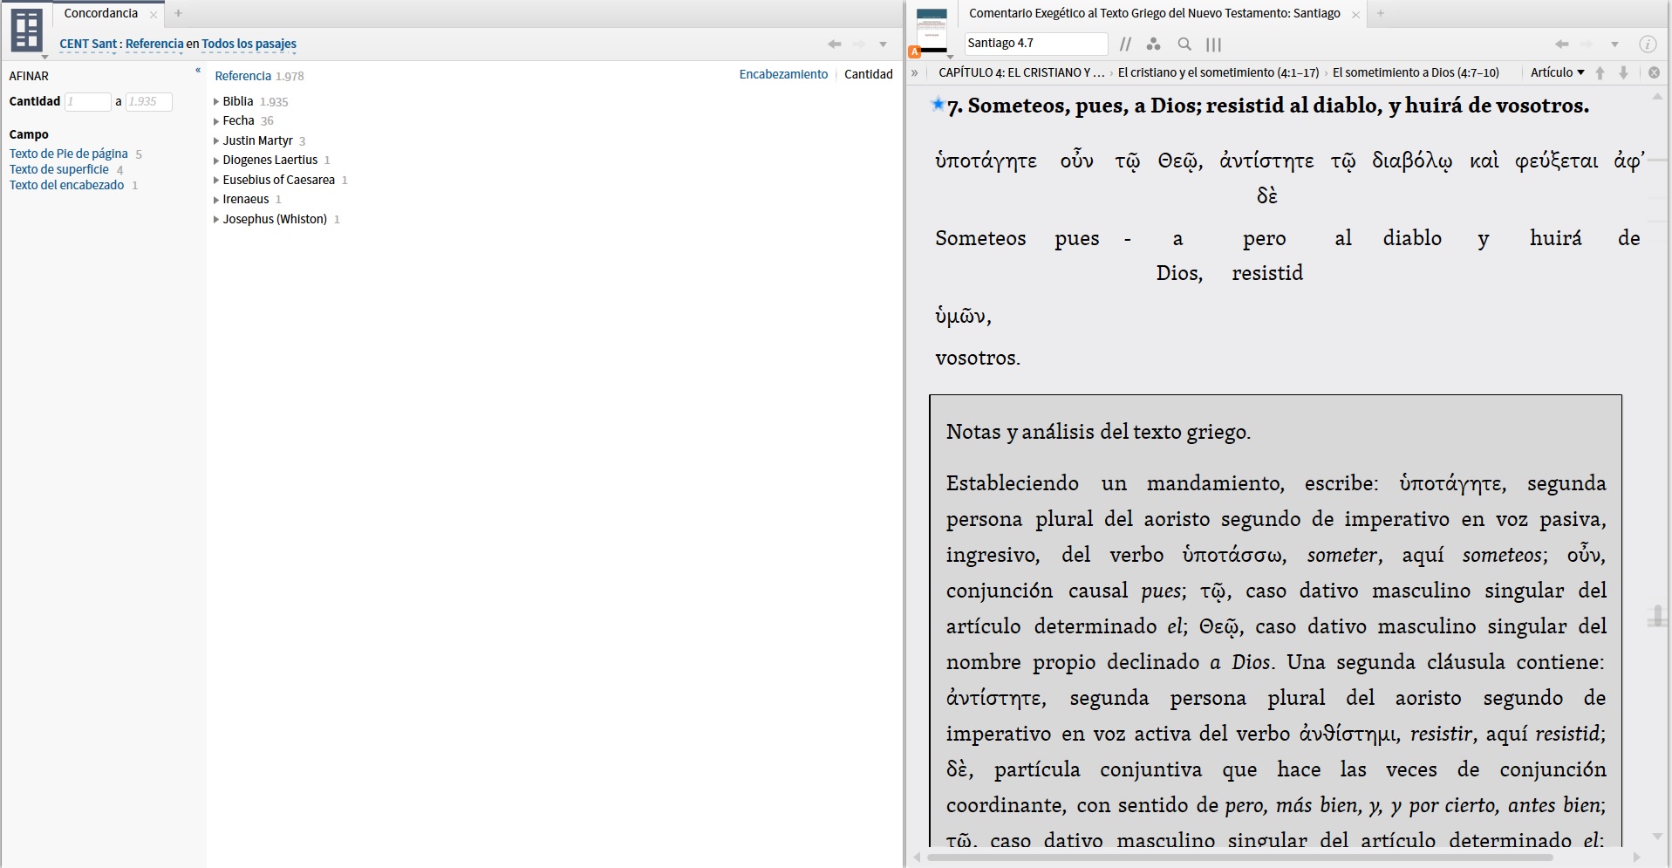
Task: Click the Greek word φεύξεται
Action: 1557,161
